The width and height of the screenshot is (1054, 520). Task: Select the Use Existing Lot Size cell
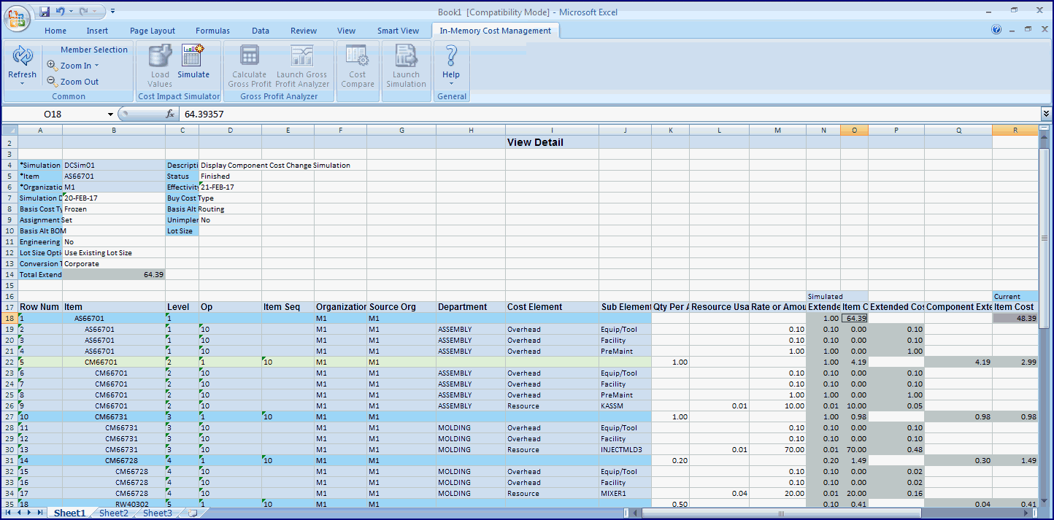pyautogui.click(x=114, y=253)
